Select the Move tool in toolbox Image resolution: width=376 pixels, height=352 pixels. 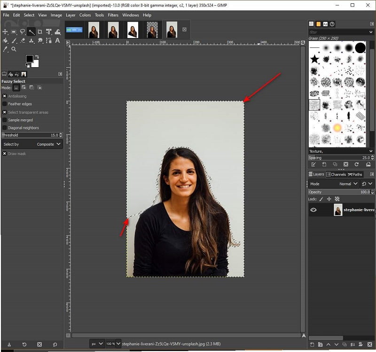pyautogui.click(x=5, y=32)
